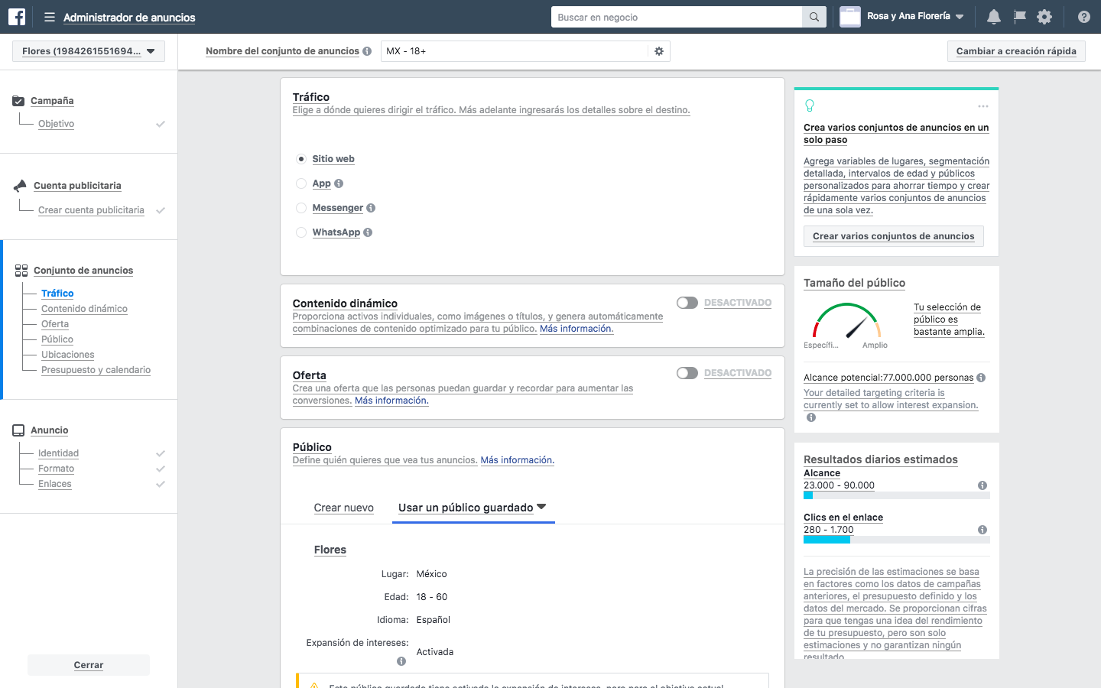Open Formato under Anuncio

(x=57, y=469)
